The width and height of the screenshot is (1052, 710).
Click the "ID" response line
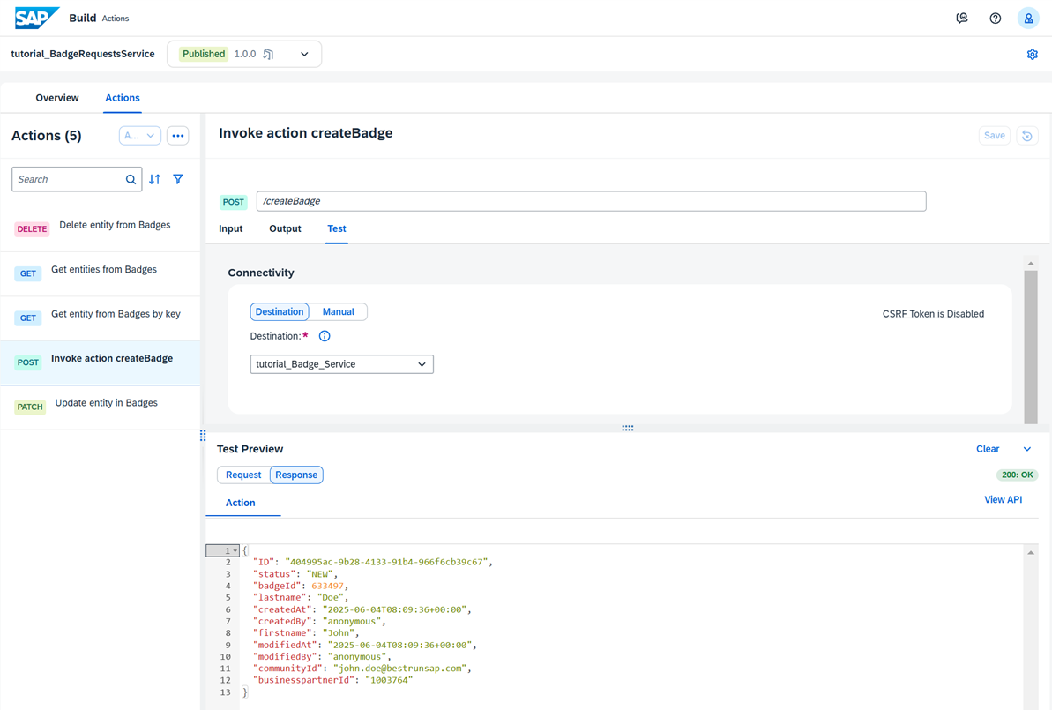(372, 563)
